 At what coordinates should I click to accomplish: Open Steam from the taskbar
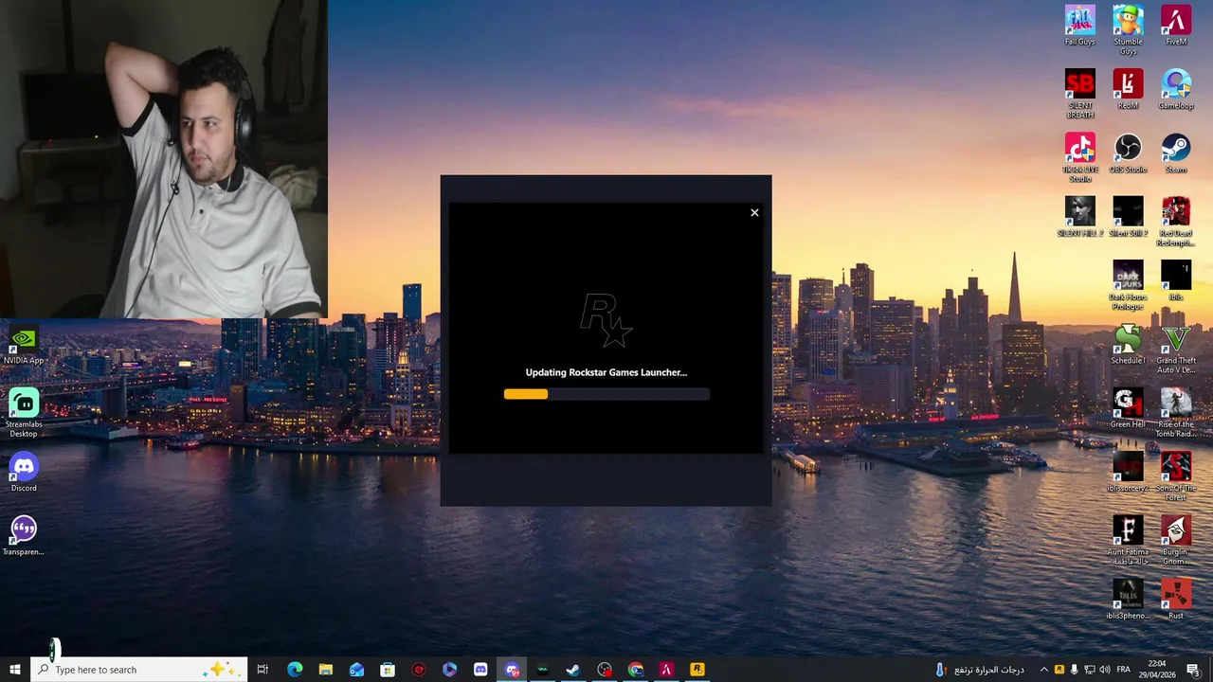573,670
